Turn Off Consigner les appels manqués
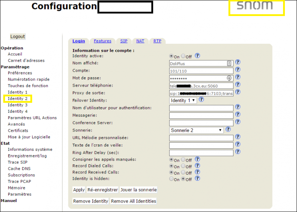This screenshot has height=212, width=297. [183, 160]
